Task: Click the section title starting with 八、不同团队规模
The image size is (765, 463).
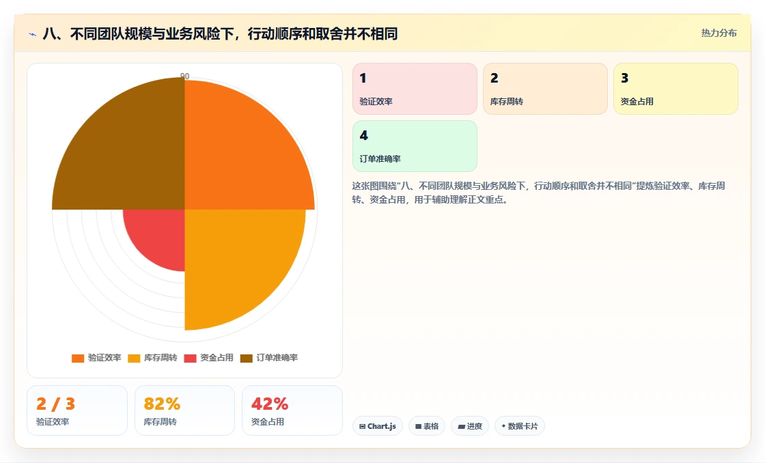Action: pyautogui.click(x=220, y=33)
